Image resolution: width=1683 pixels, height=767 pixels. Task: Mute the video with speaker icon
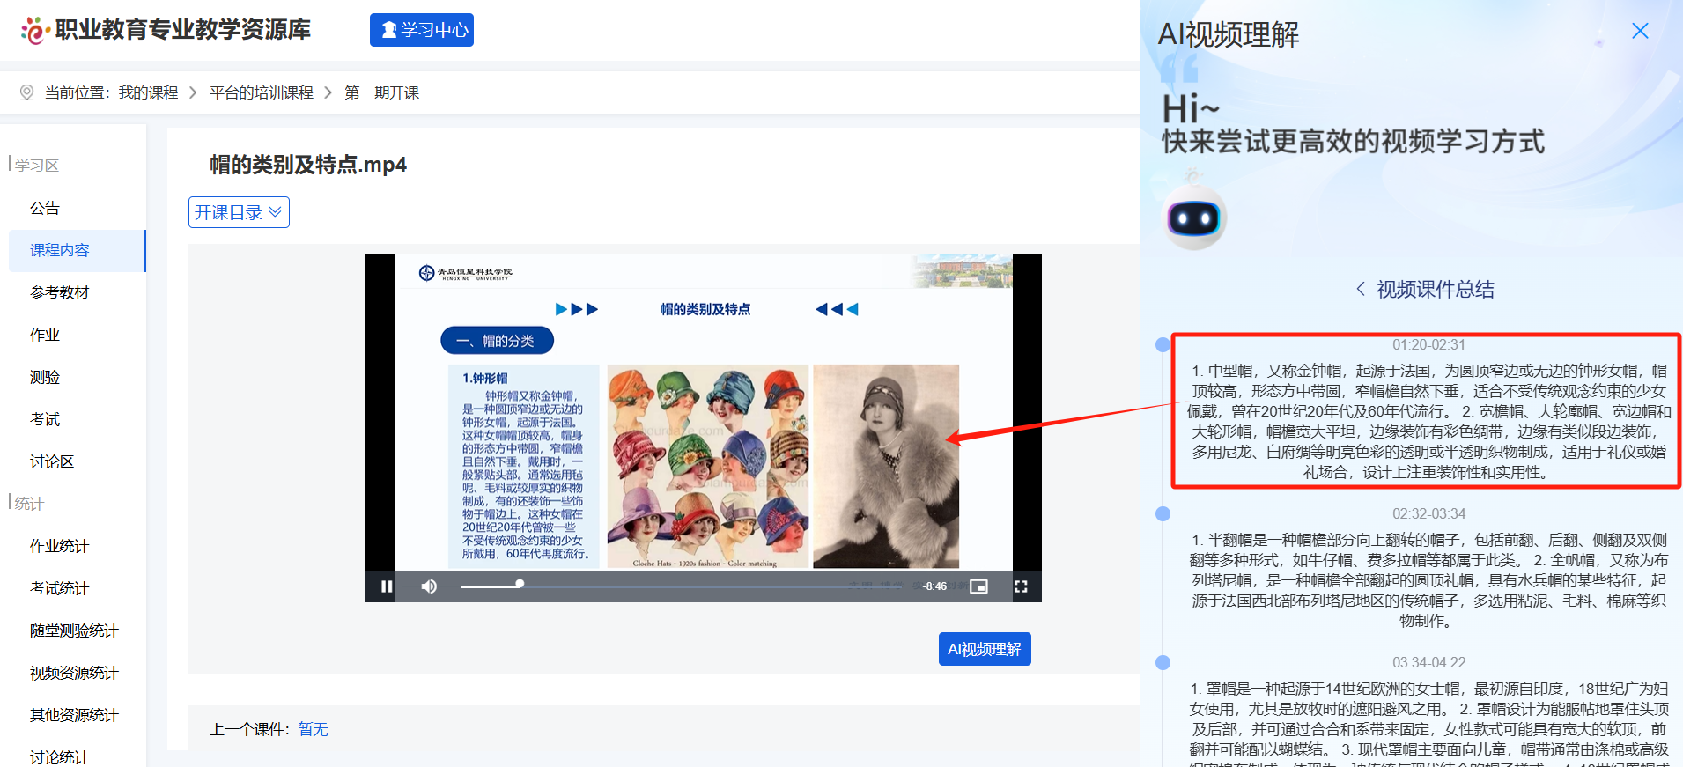click(429, 586)
